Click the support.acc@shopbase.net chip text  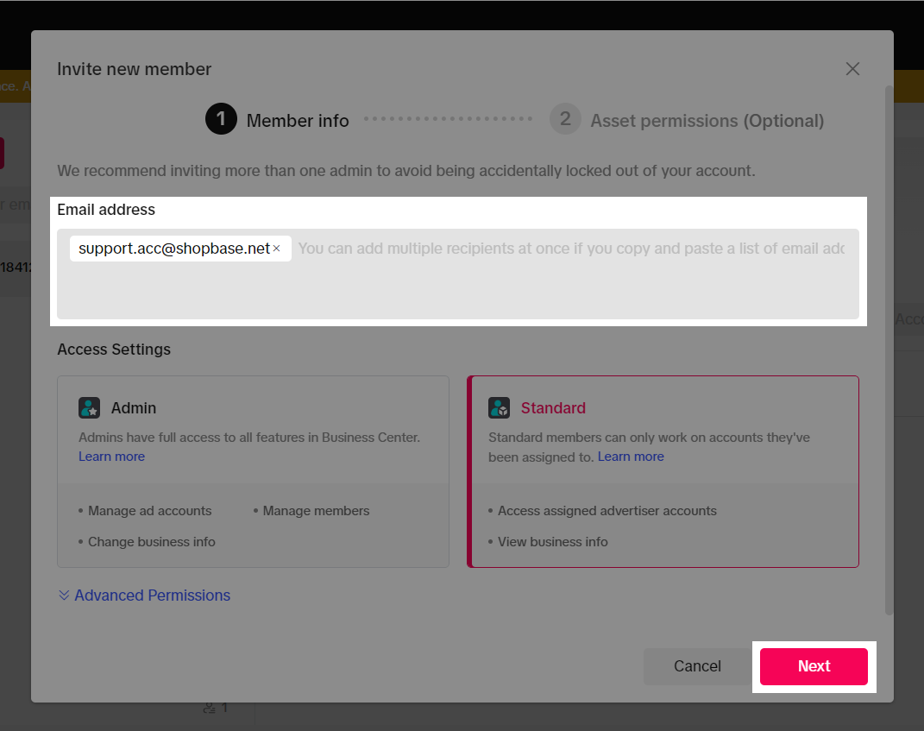coord(173,249)
